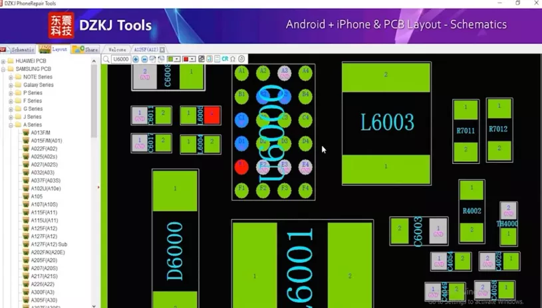
Task: Close the A125F(A12) document tab
Action: 162,50
